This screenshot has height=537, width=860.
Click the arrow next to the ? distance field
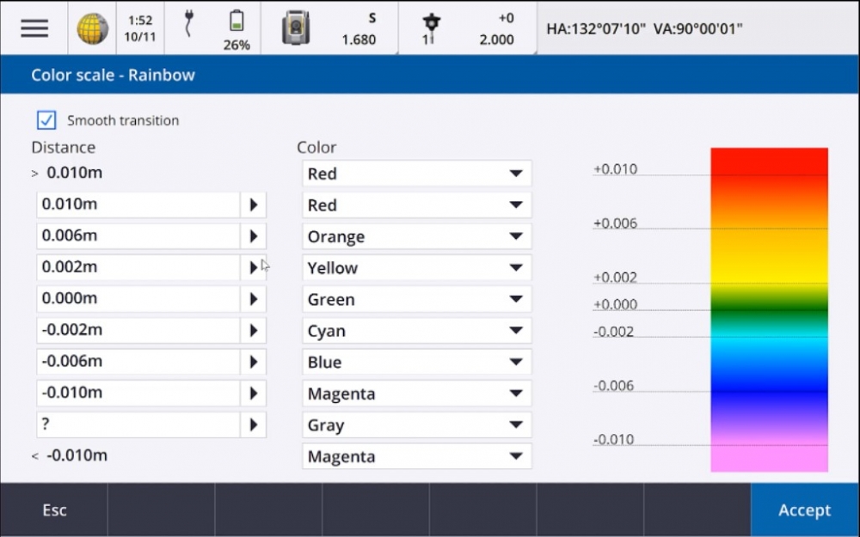click(x=253, y=424)
